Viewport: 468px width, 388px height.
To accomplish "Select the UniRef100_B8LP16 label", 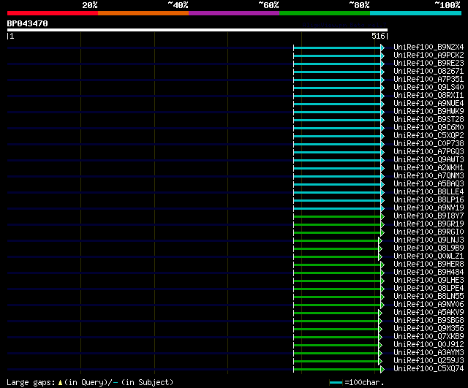I will [429, 200].
